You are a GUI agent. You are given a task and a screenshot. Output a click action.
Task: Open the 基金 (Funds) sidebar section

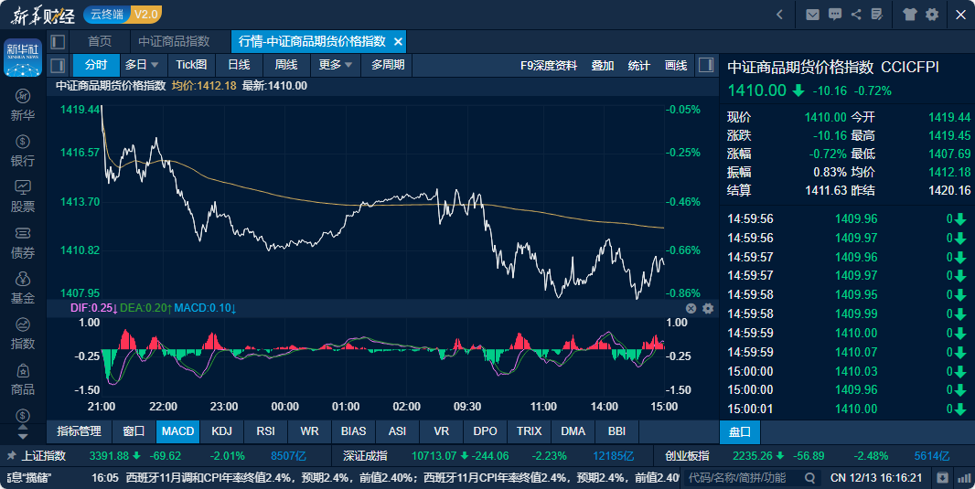pyautogui.click(x=23, y=288)
